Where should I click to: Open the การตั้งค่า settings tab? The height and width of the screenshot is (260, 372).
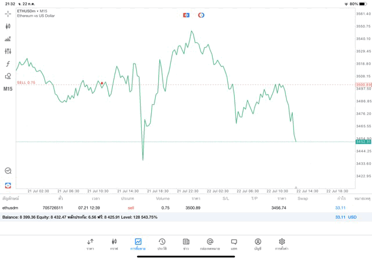pos(282,244)
